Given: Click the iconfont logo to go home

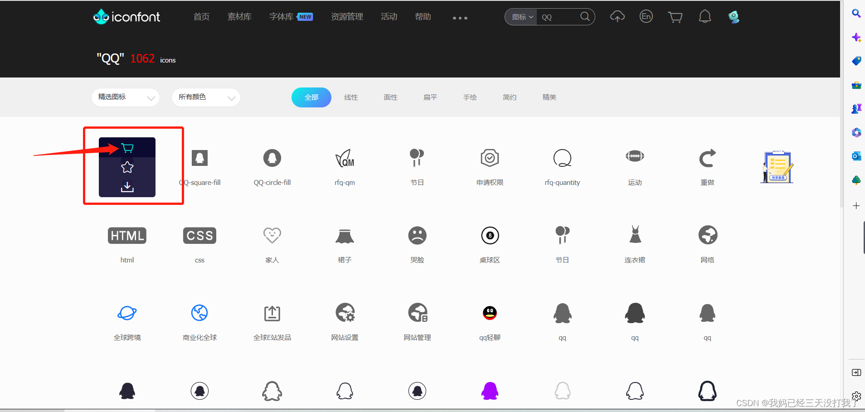Looking at the screenshot, I should click(126, 16).
